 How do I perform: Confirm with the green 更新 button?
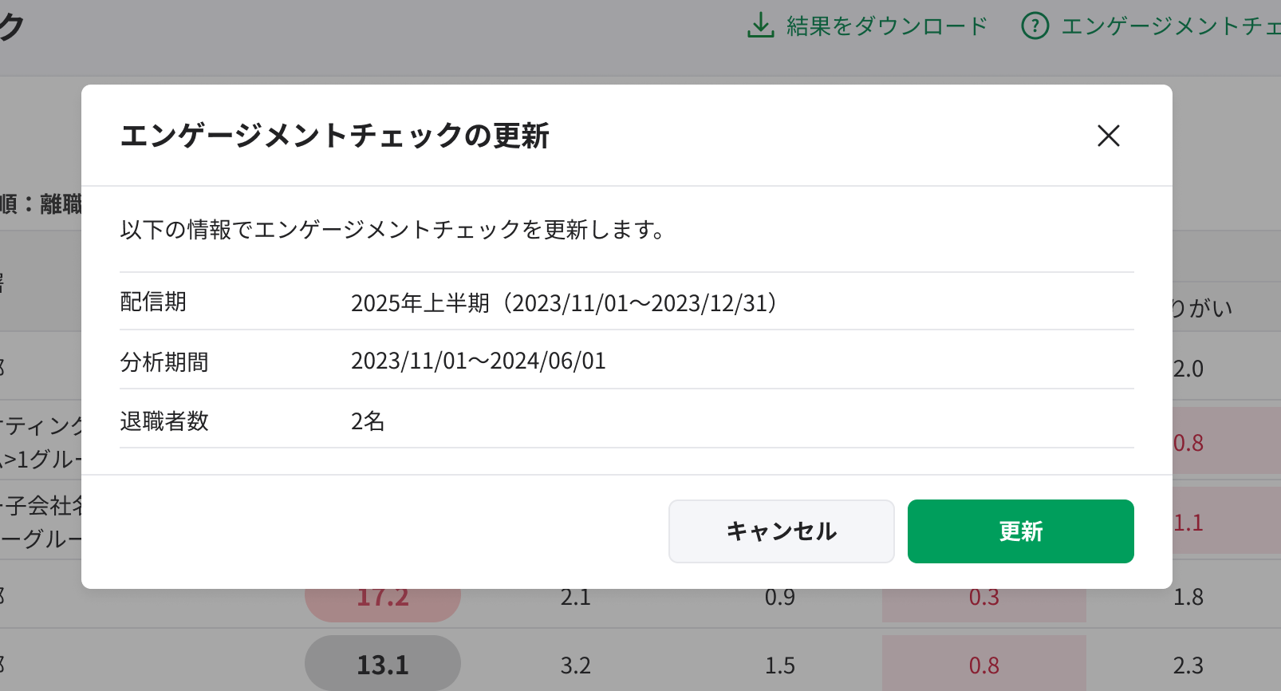pyautogui.click(x=1020, y=531)
